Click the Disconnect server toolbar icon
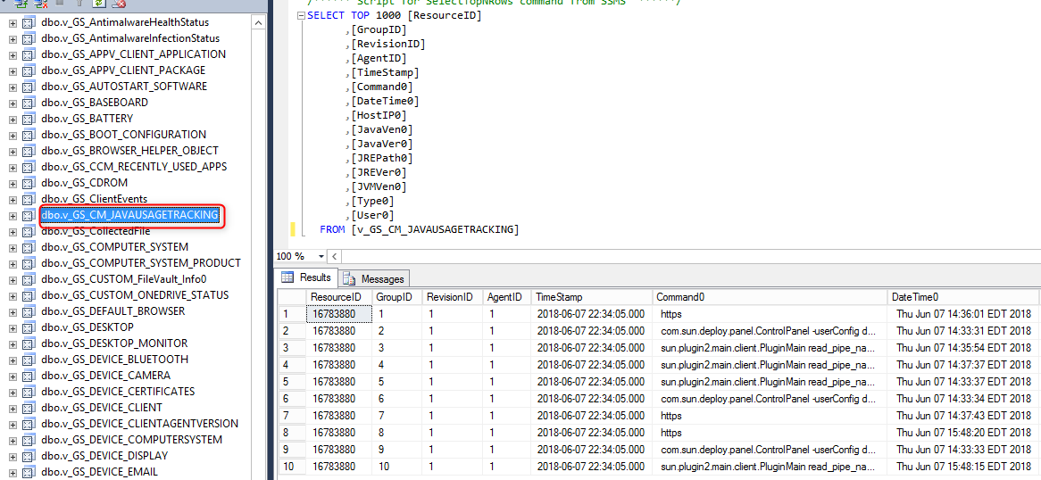The width and height of the screenshot is (1041, 480). pyautogui.click(x=40, y=4)
